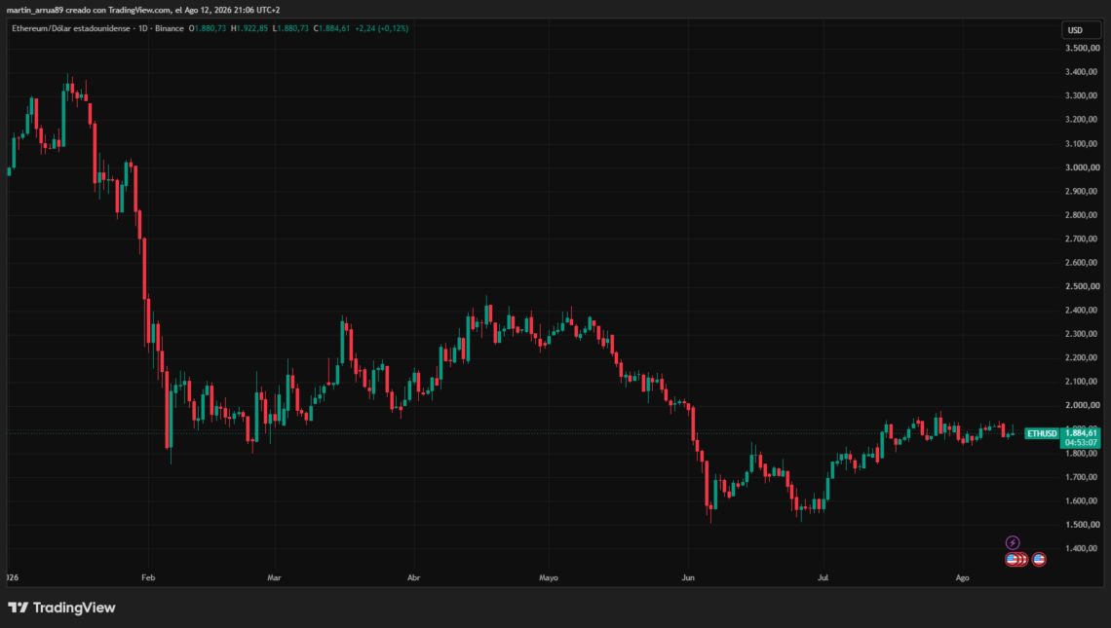Viewport: 1111px width, 628px height.
Task: Click the 3.100,00 price scale label
Action: pyautogui.click(x=1082, y=144)
